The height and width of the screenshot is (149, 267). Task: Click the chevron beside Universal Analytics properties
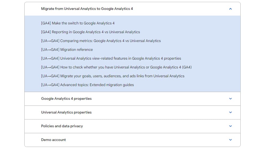[230, 112]
